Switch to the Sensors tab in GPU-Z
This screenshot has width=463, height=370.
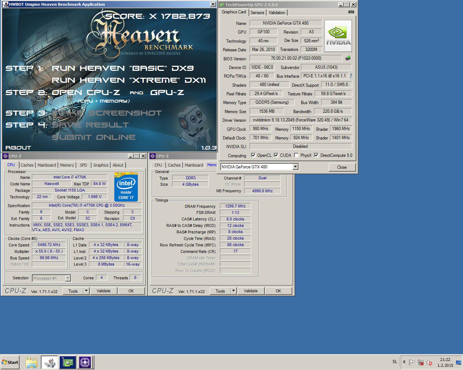pyautogui.click(x=257, y=12)
